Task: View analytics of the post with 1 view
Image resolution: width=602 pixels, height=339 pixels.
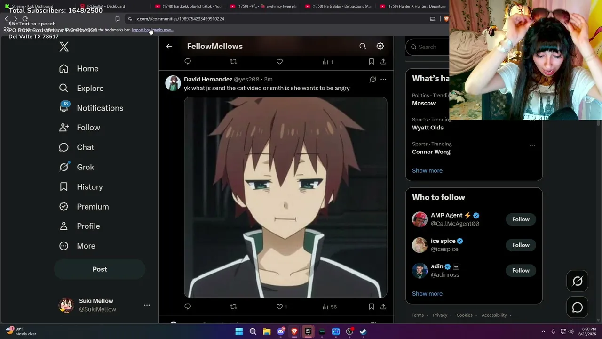Action: [327, 61]
